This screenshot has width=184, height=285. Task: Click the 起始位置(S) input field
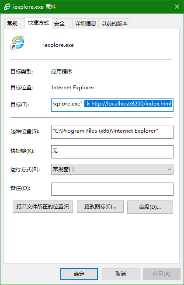(x=112, y=132)
